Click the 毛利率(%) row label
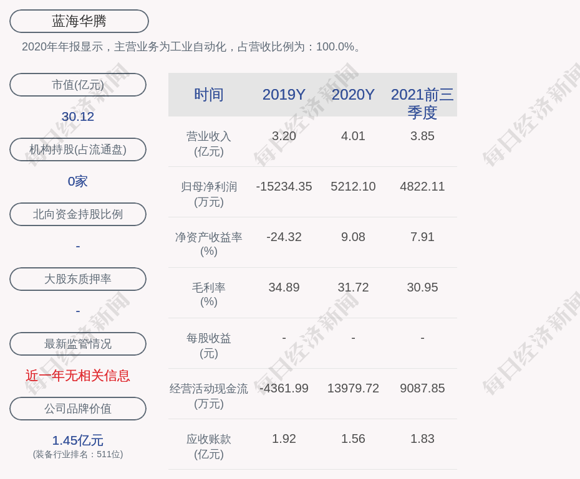This screenshot has width=580, height=479. point(209,295)
